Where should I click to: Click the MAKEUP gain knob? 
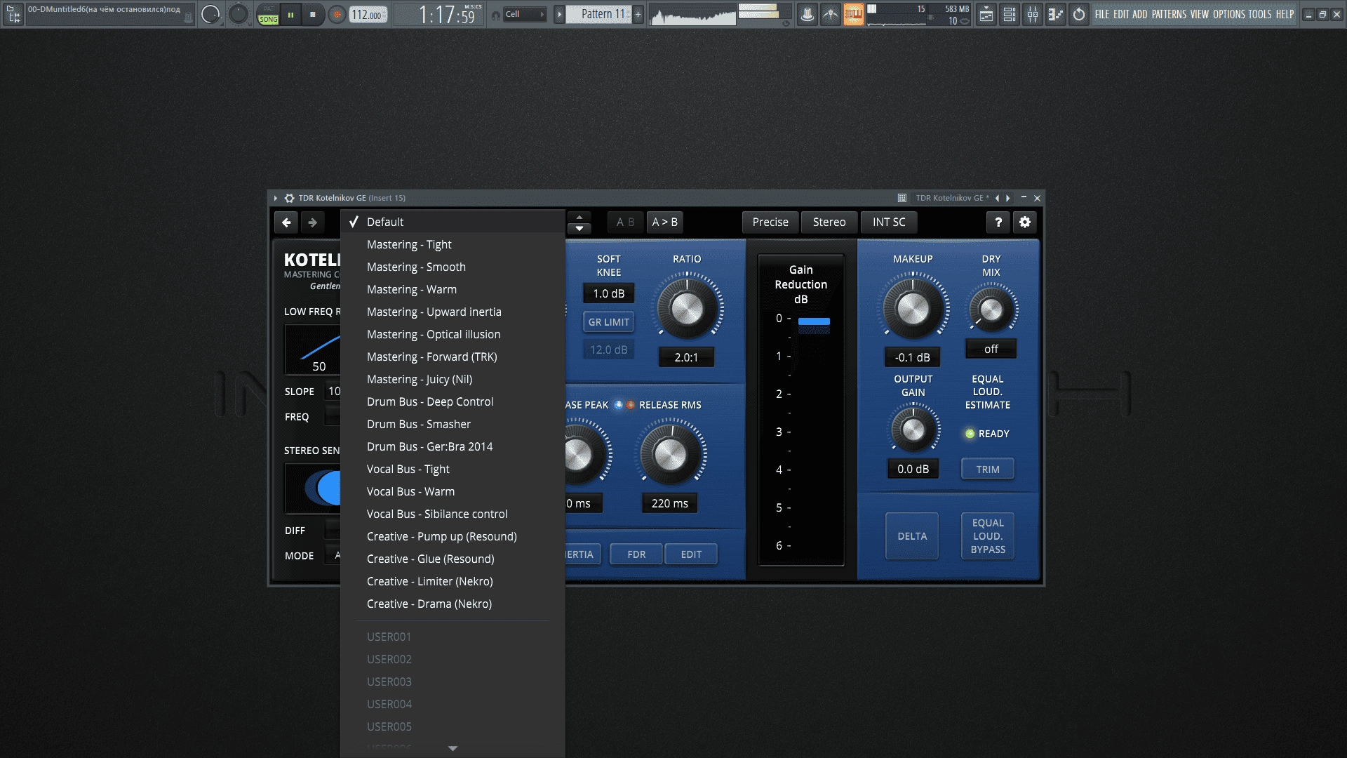point(913,309)
